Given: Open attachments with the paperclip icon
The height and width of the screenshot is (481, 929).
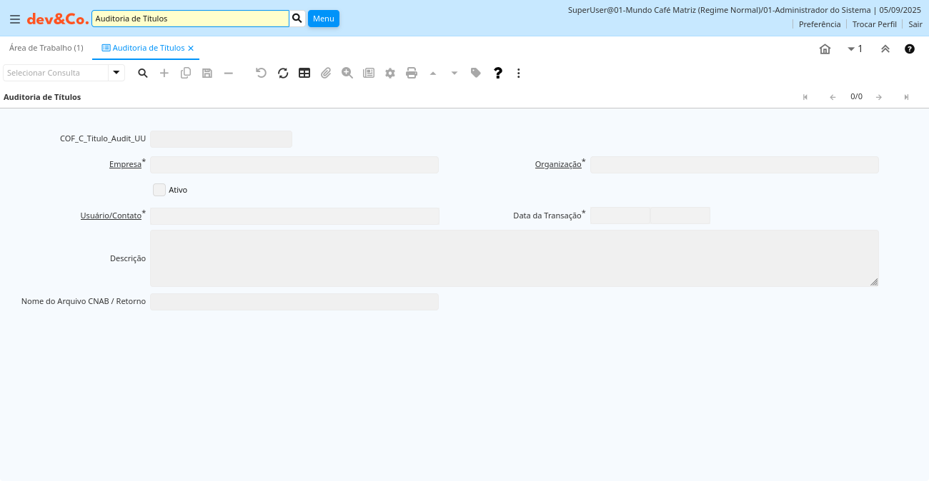Looking at the screenshot, I should pos(326,73).
